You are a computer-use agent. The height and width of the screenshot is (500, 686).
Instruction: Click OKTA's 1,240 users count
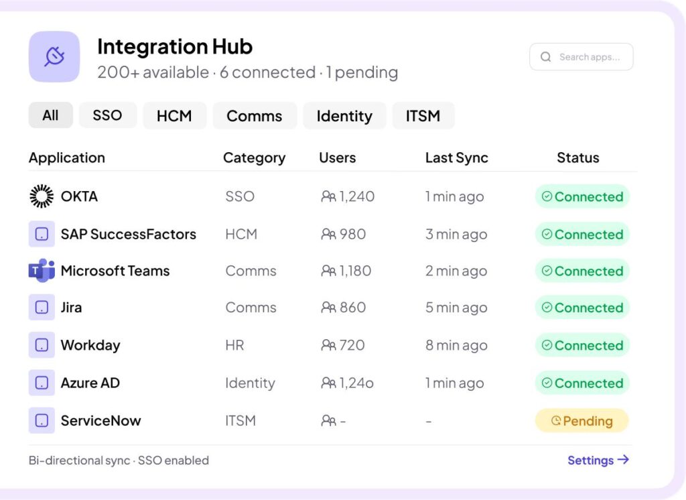point(357,196)
